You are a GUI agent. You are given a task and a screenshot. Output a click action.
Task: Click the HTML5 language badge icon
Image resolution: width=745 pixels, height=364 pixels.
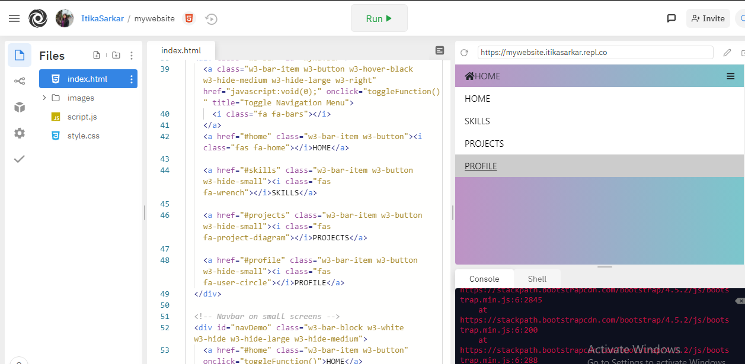click(188, 18)
